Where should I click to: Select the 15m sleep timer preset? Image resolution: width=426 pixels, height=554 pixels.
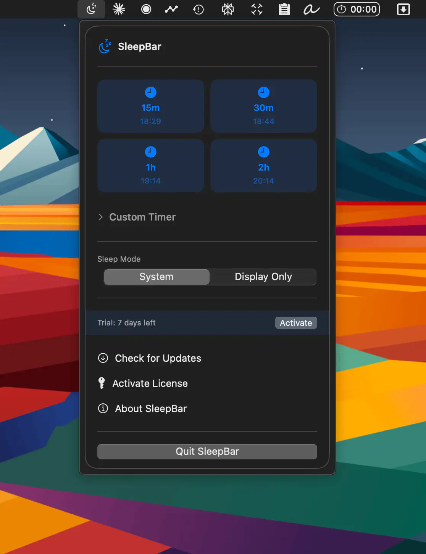[x=150, y=106]
